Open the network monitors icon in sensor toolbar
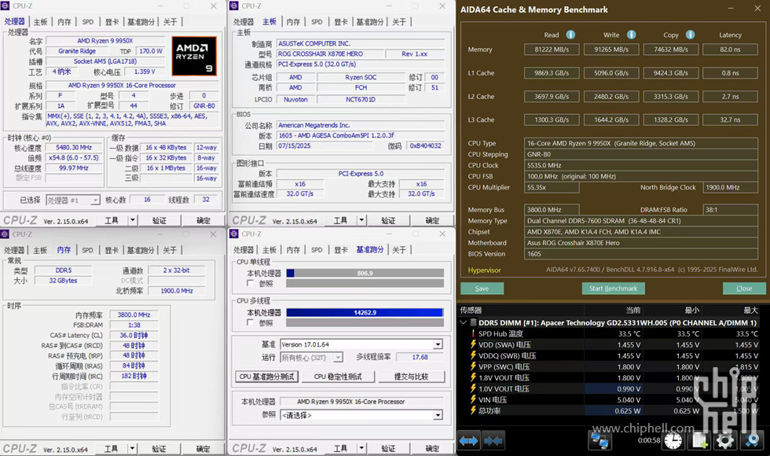770x456 pixels. click(x=602, y=440)
